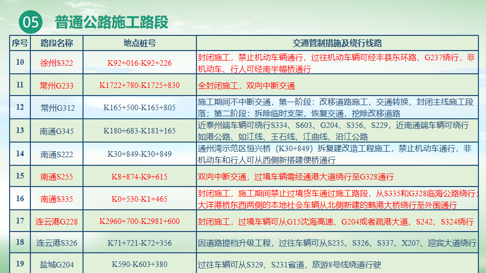The height and width of the screenshot is (273, 486).
Task: Click the green 05 section number badge
Action: click(30, 22)
